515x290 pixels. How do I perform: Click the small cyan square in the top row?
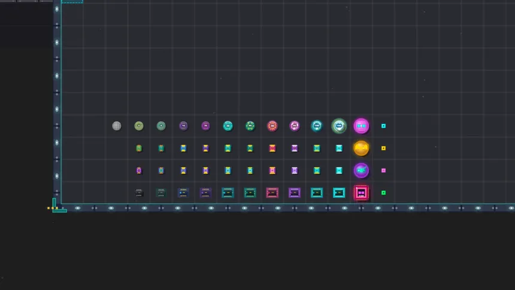[383, 126]
